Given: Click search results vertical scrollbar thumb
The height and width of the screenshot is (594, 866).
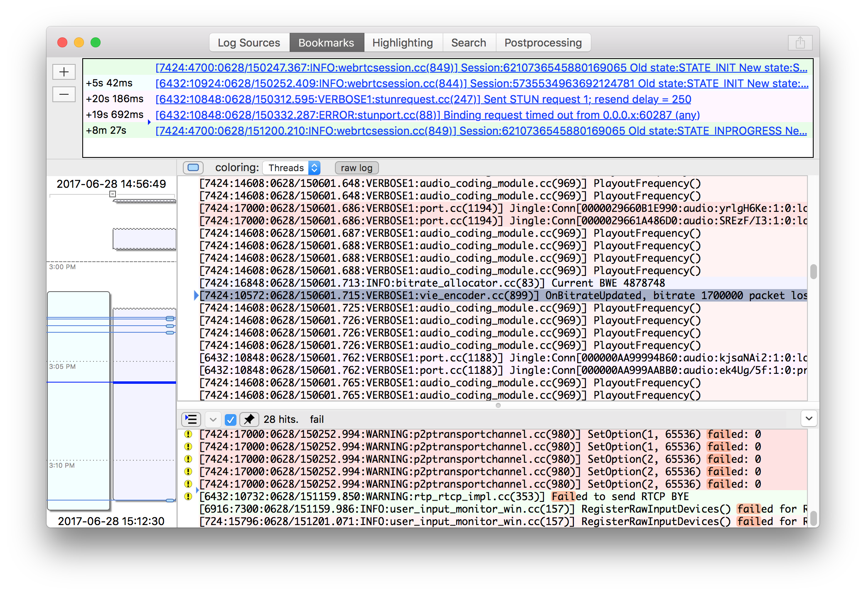Looking at the screenshot, I should pos(813,518).
